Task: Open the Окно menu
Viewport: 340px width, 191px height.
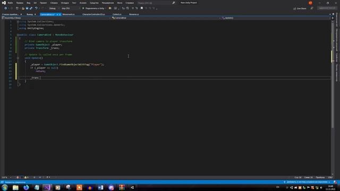Action: [x=120, y=3]
